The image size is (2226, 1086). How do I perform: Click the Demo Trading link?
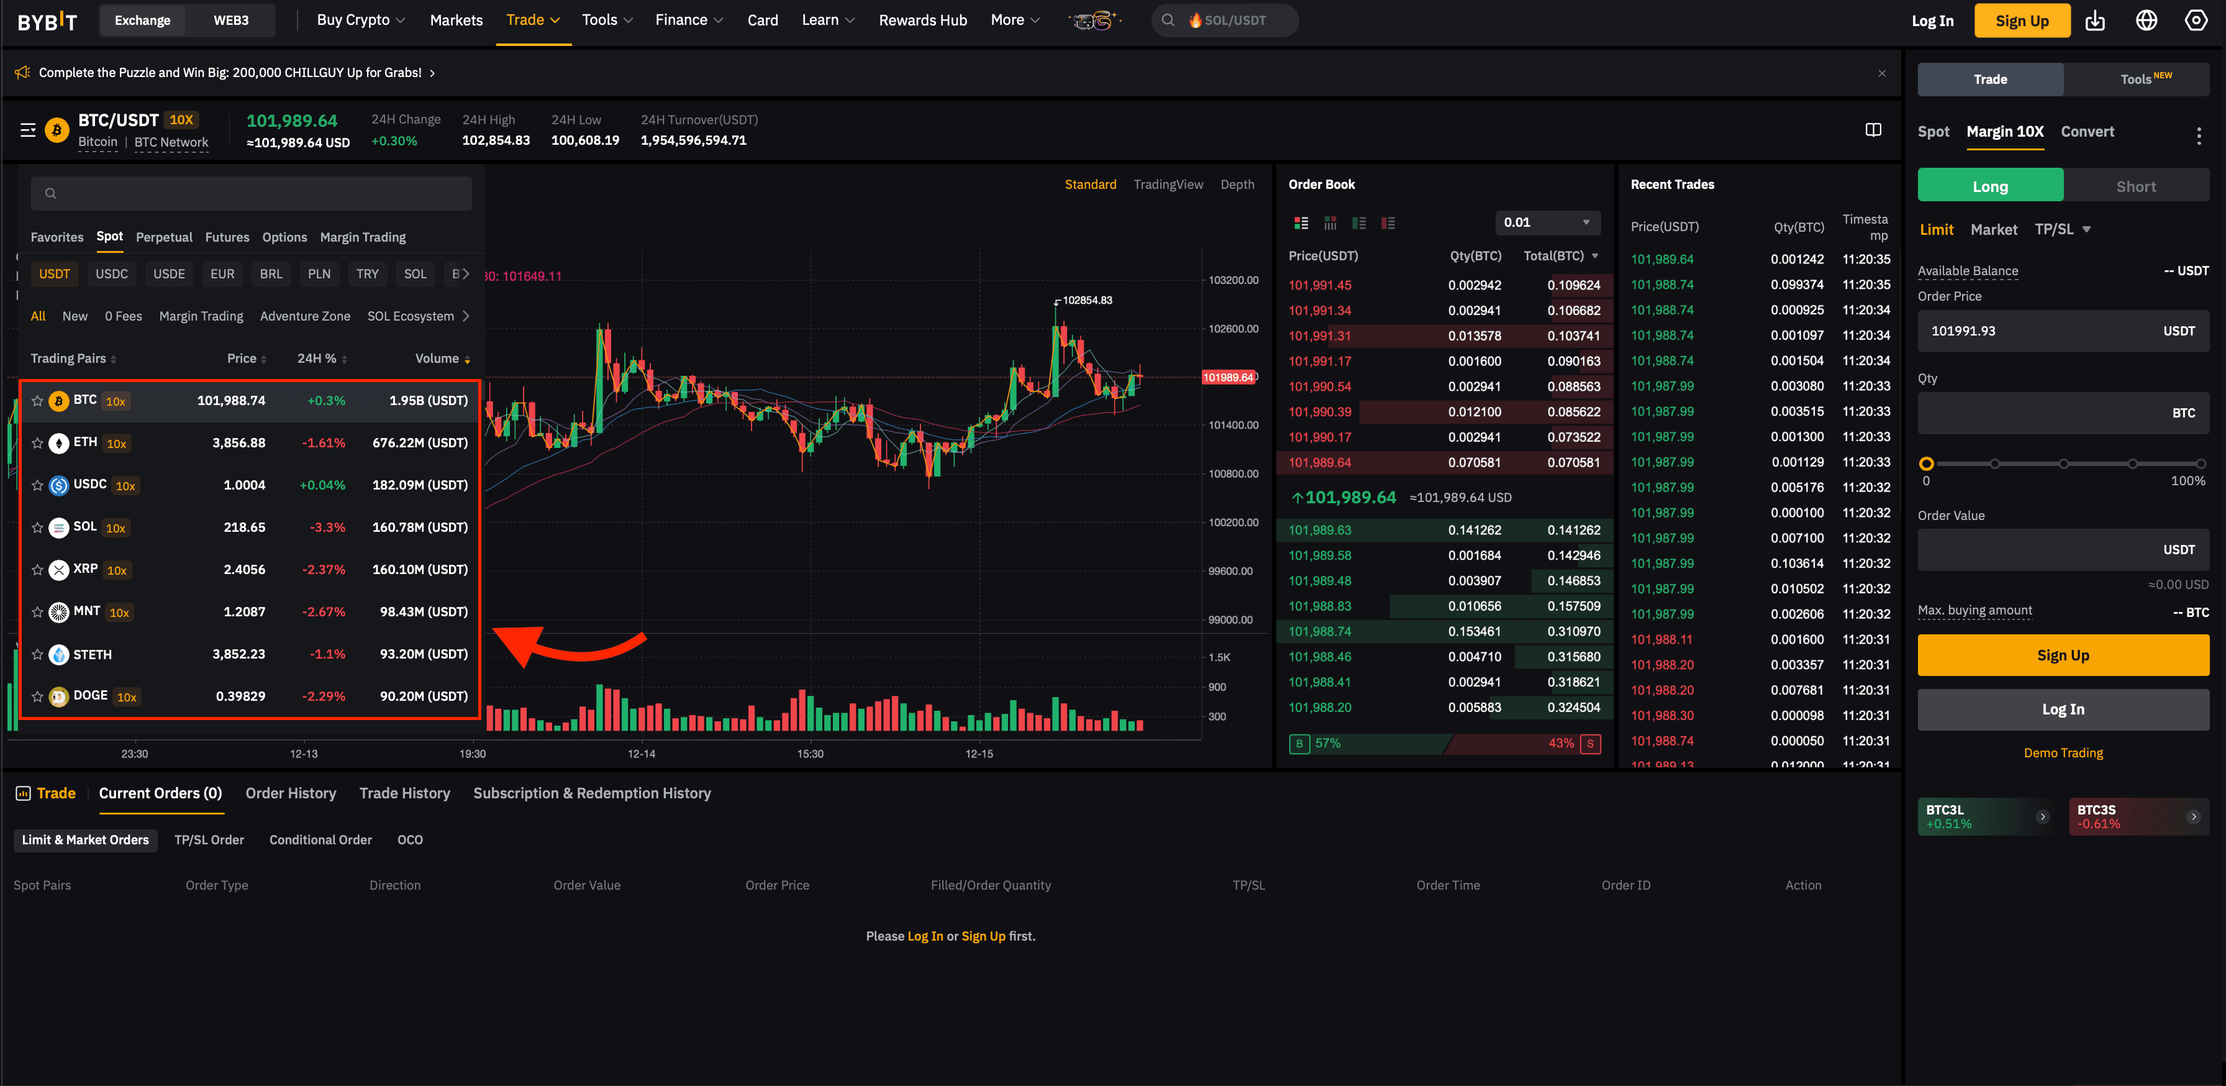[x=2063, y=752]
